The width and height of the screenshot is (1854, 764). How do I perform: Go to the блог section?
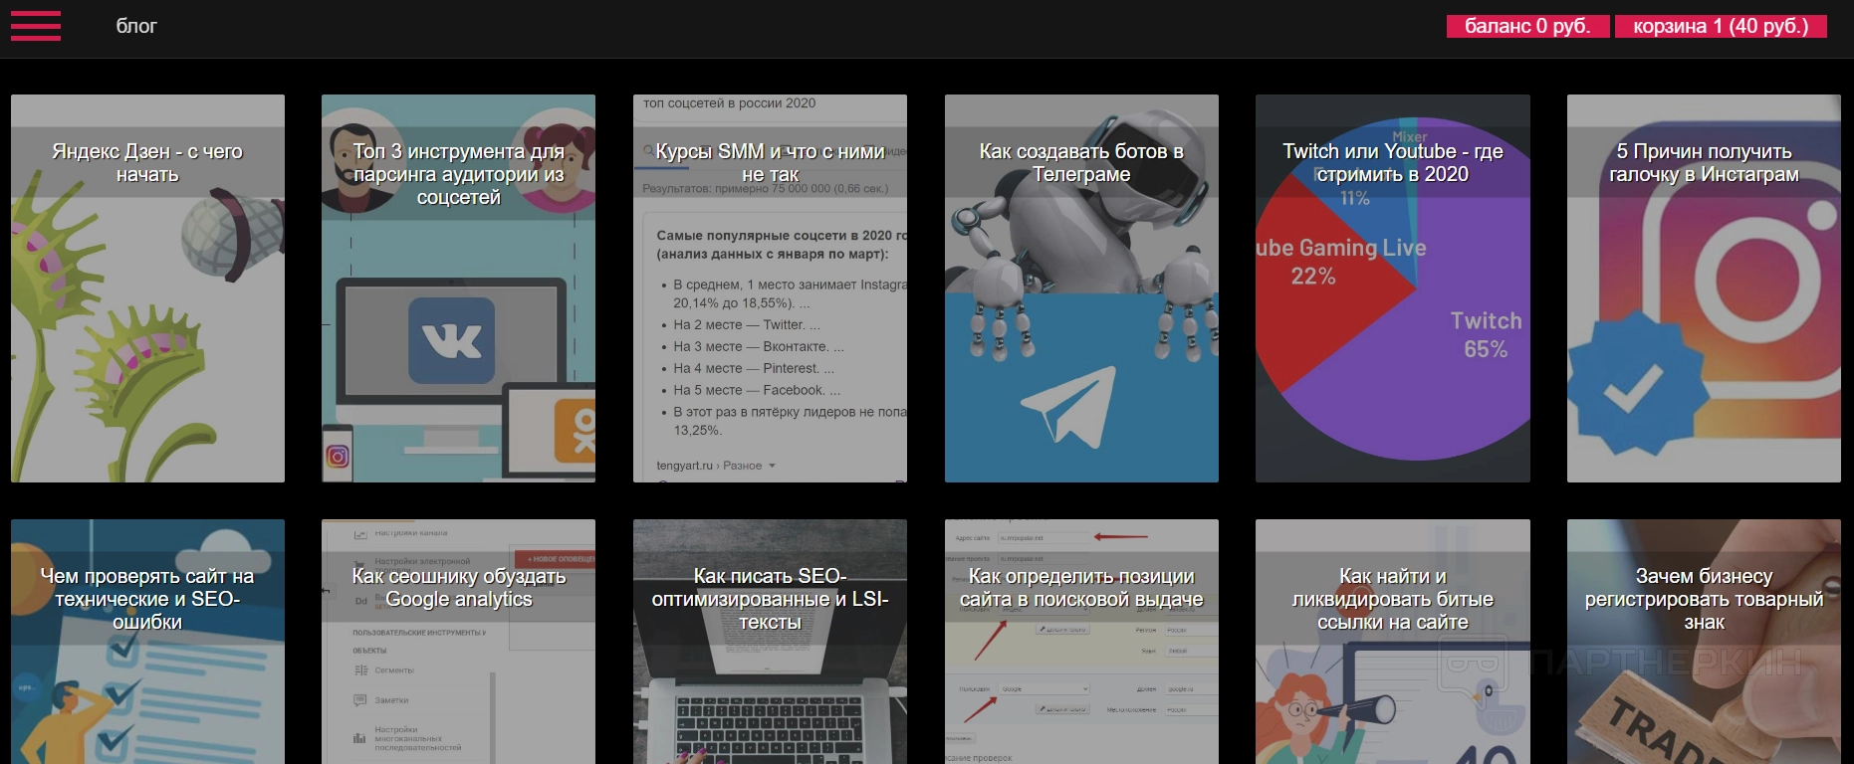[x=136, y=26]
